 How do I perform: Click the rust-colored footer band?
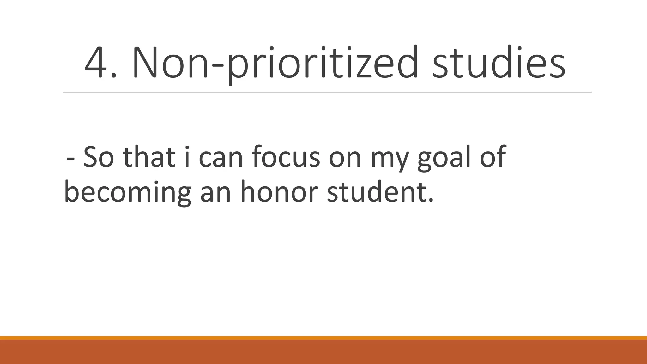(323, 352)
